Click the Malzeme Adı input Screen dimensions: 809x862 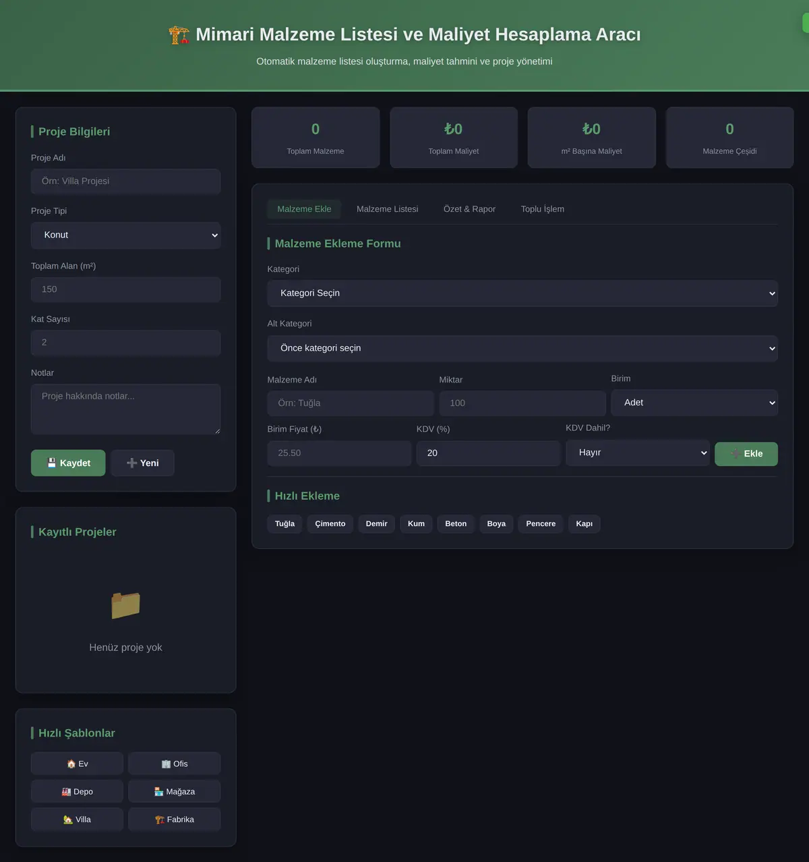pos(351,403)
